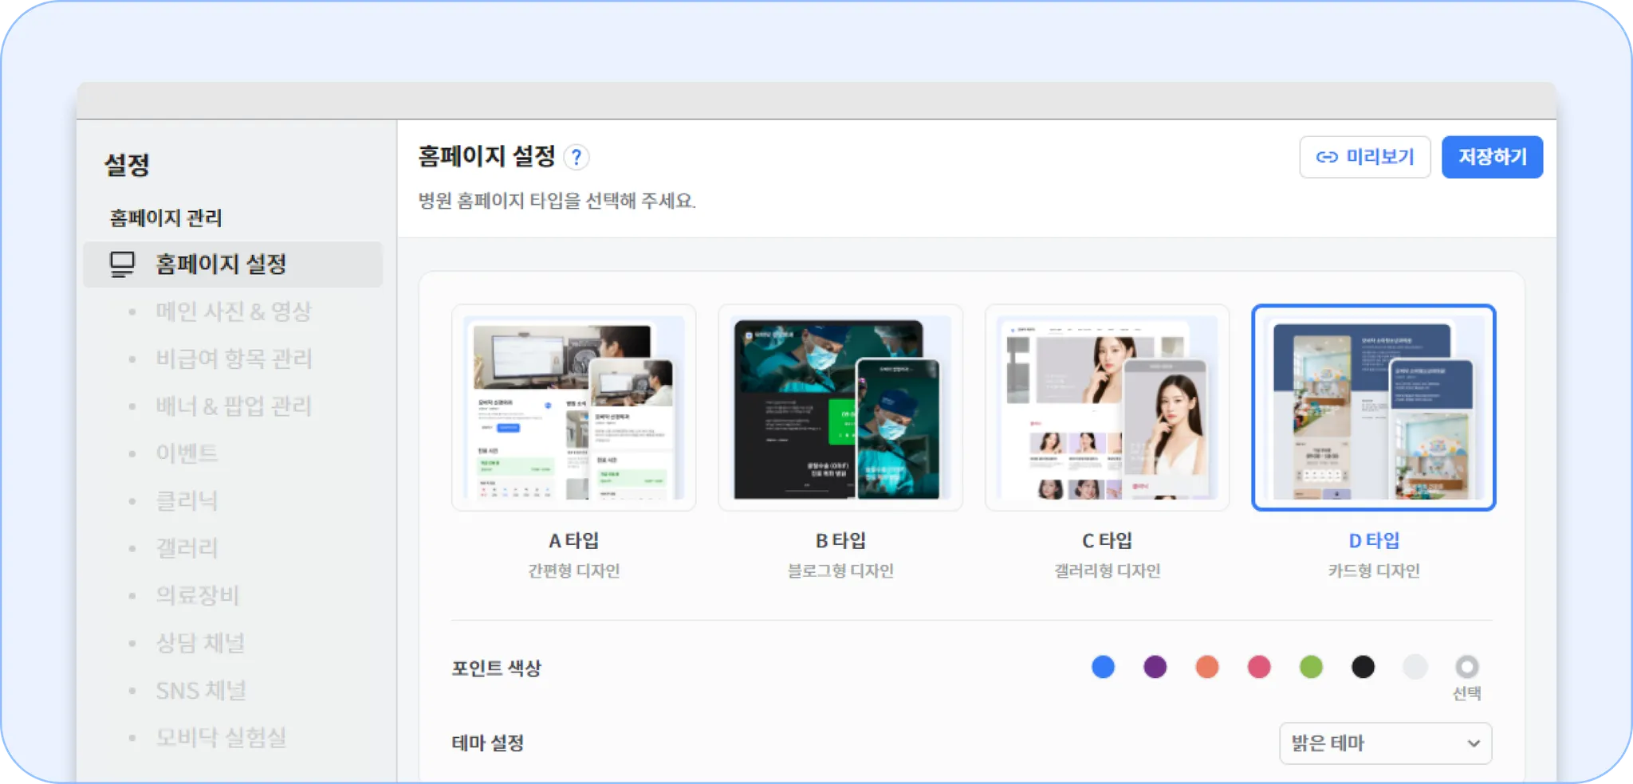
Task: Open the SNS 채널 sidebar item
Action: click(x=201, y=690)
